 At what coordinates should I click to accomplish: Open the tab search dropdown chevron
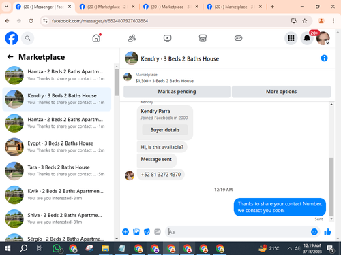6,7
